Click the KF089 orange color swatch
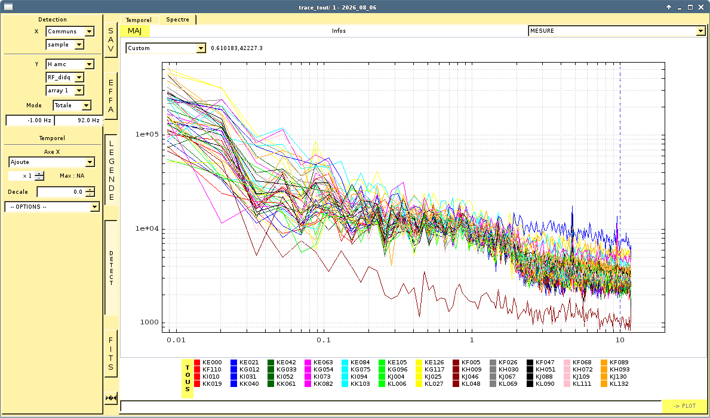The height and width of the screenshot is (418, 710). (x=604, y=363)
